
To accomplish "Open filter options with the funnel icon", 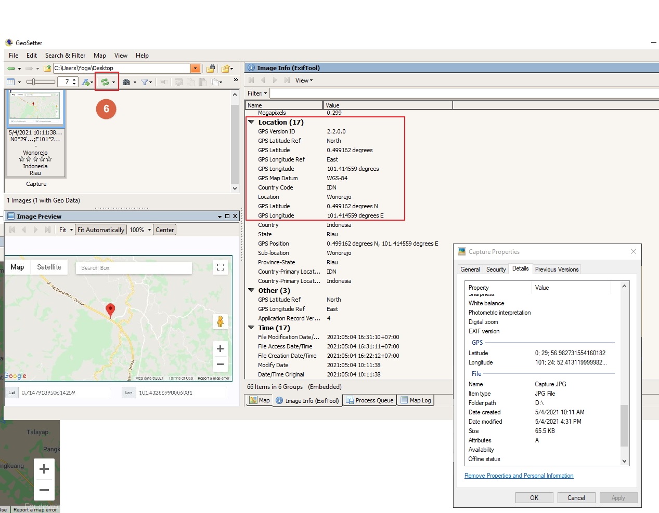I will 144,82.
